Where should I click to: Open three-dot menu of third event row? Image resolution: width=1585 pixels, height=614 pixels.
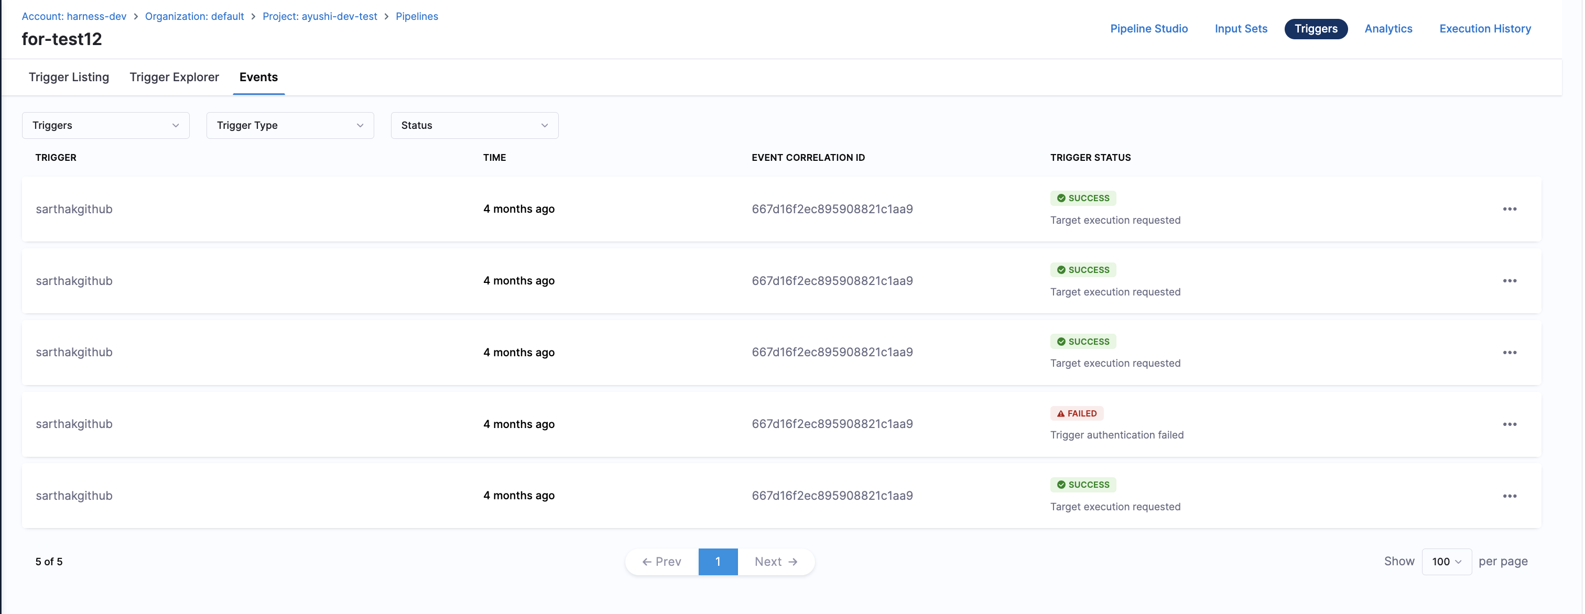coord(1510,353)
